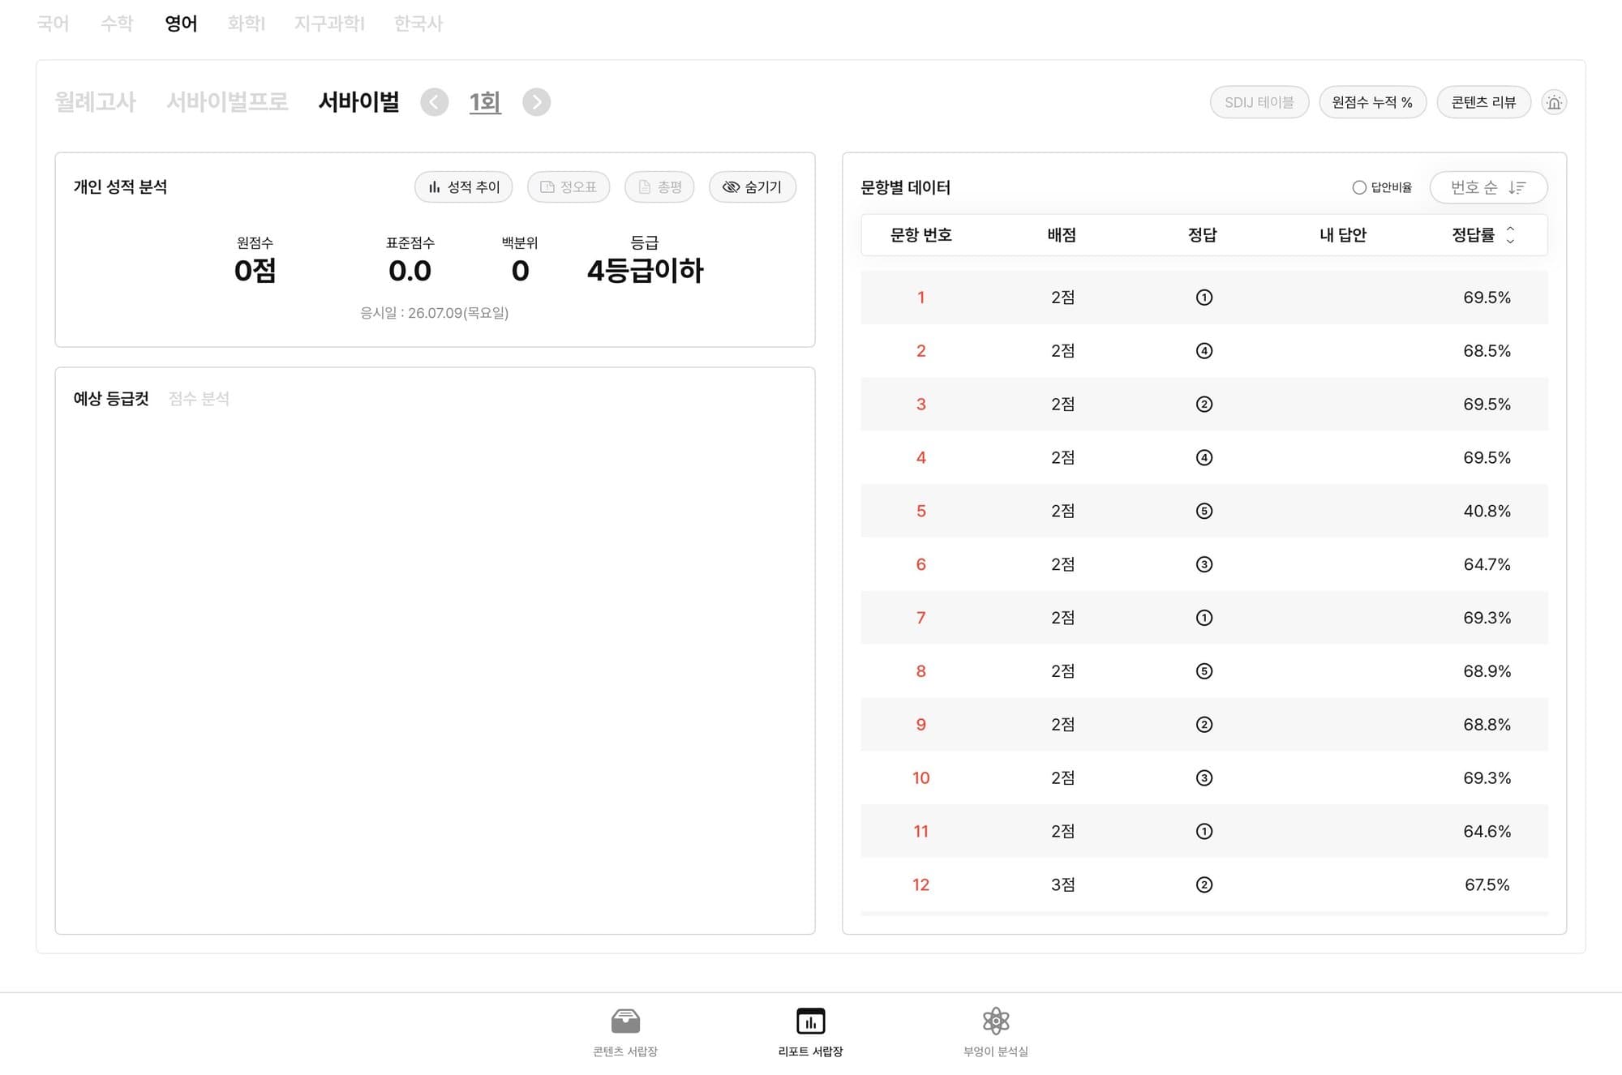The width and height of the screenshot is (1622, 1075).
Task: Open the 콘텐츠 서랍장 drawer icon
Action: tap(625, 1021)
